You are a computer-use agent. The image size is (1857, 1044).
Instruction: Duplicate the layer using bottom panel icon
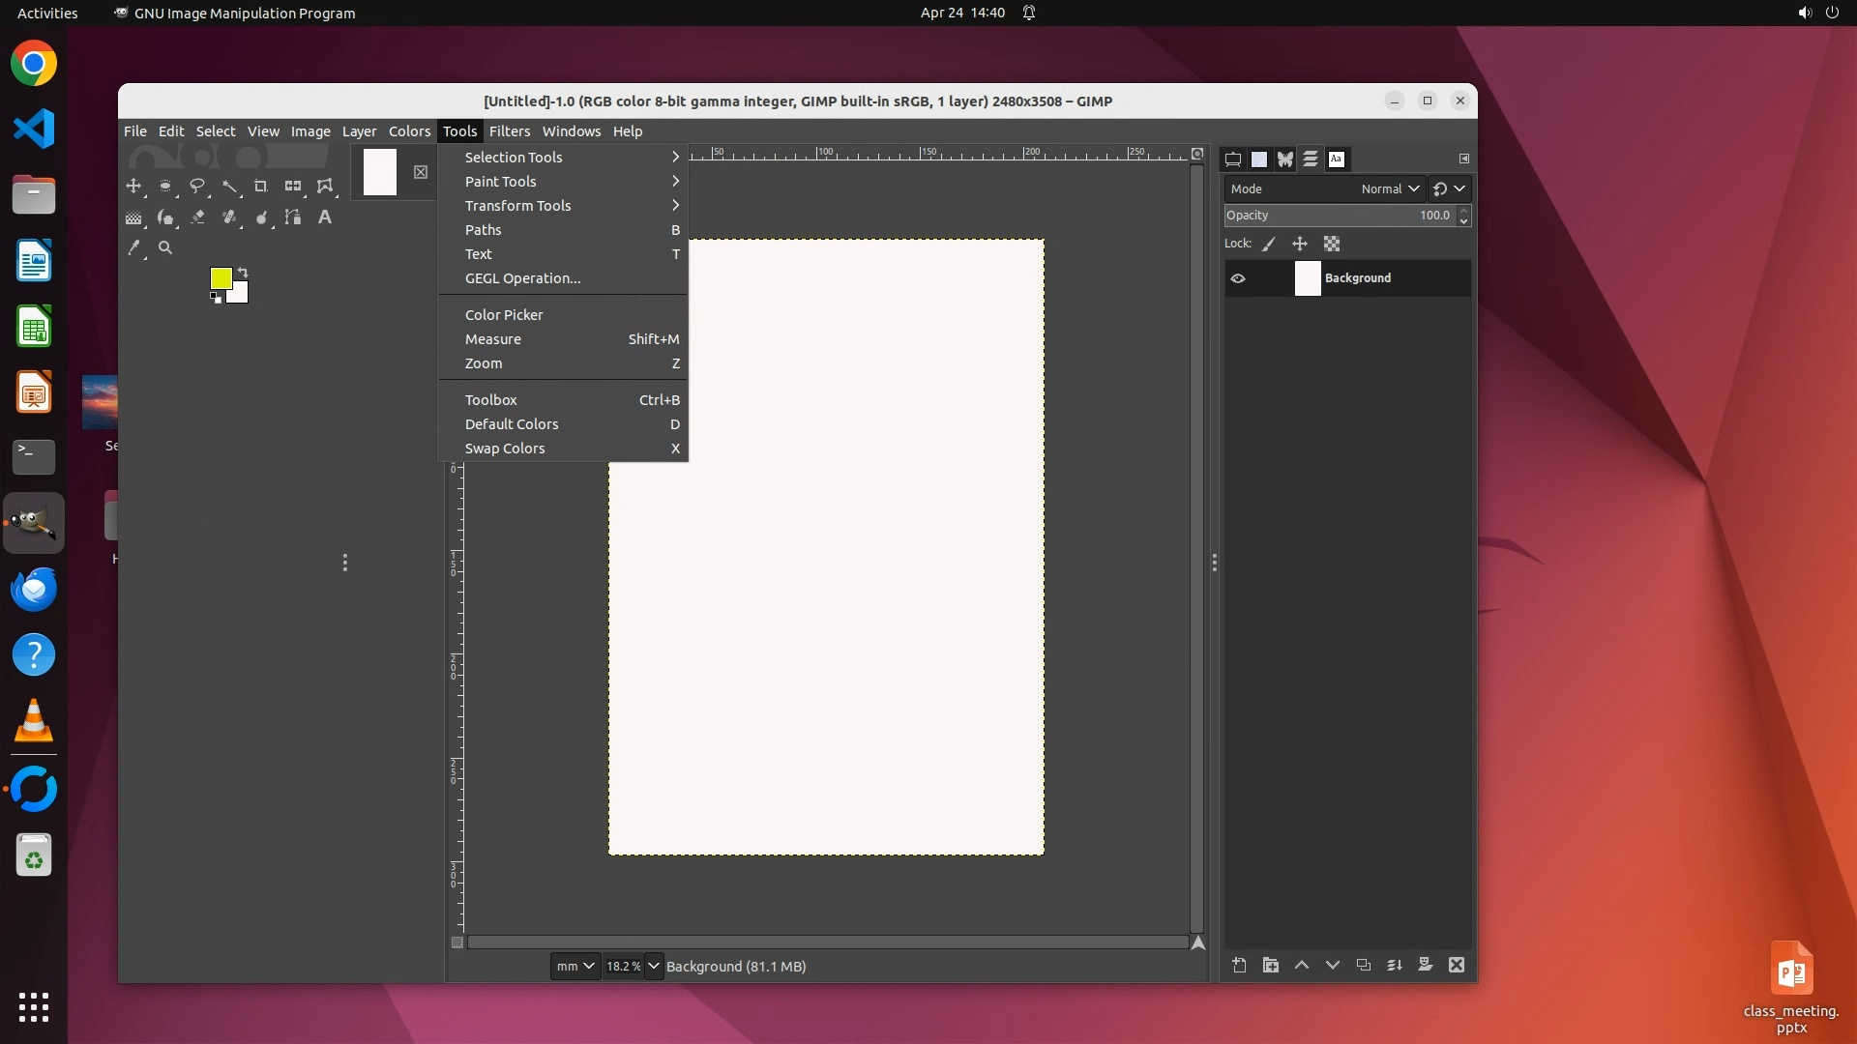(x=1363, y=965)
